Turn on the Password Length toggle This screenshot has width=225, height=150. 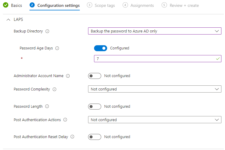(95, 107)
